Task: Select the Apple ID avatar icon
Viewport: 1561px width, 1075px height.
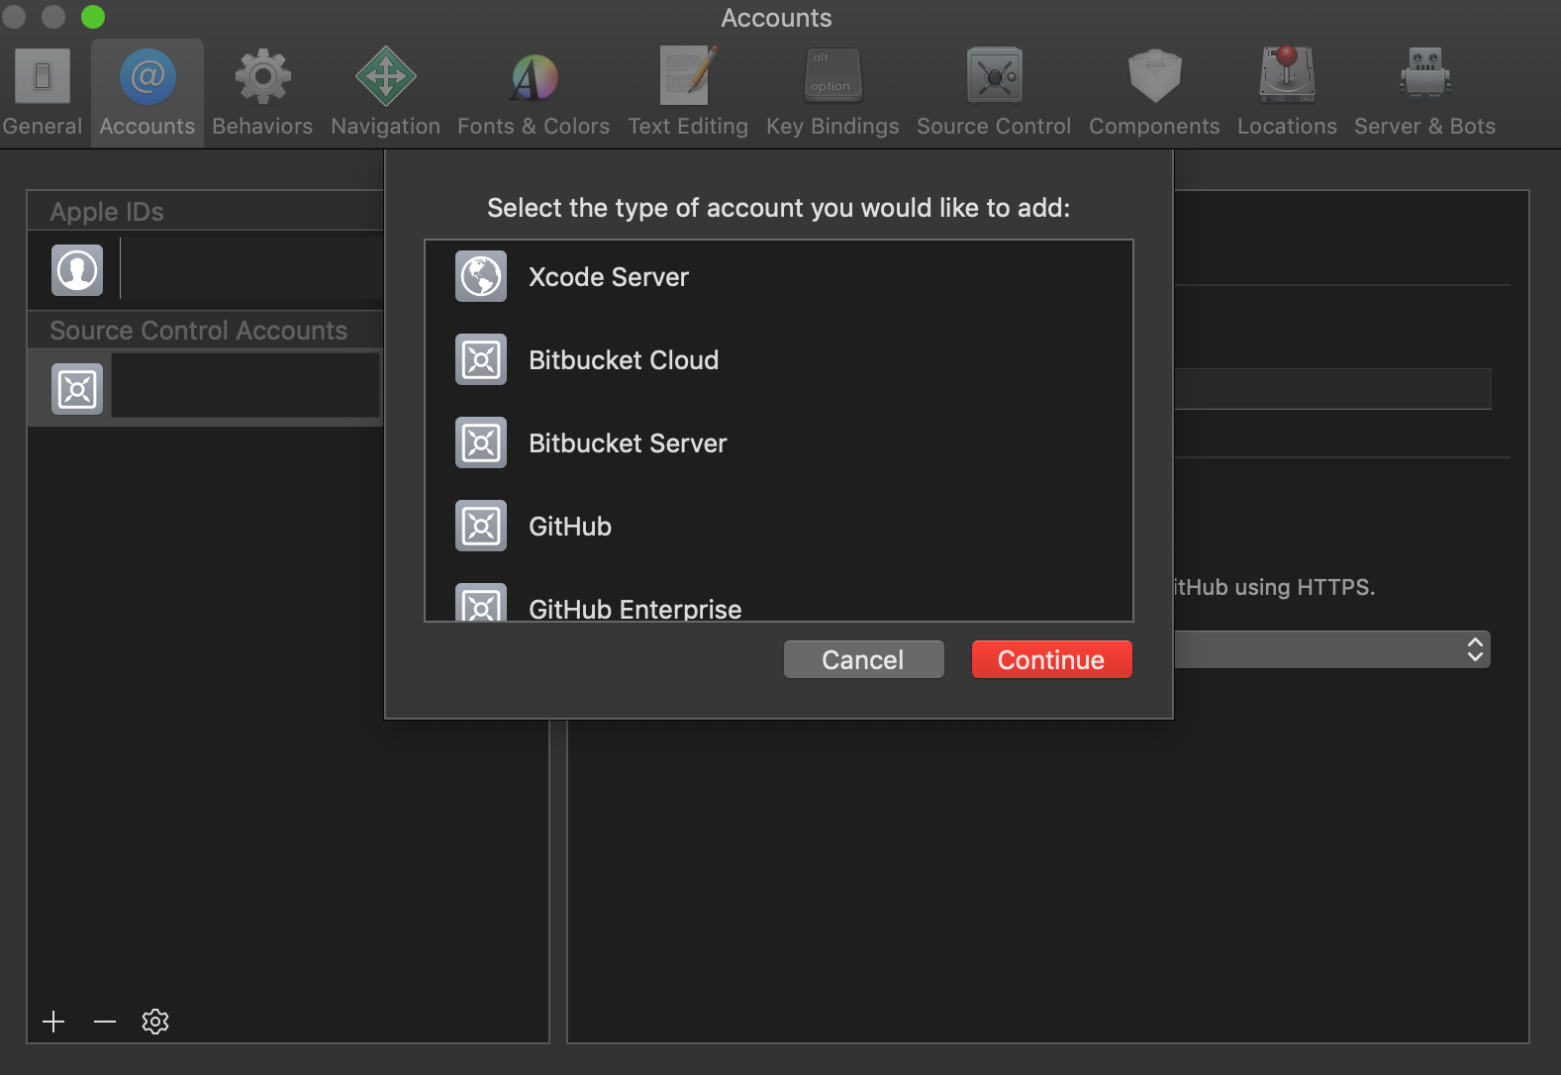Action: click(x=77, y=270)
